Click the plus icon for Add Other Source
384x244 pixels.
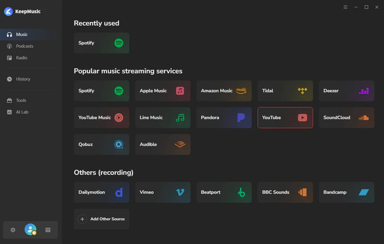[82, 219]
